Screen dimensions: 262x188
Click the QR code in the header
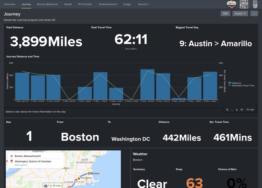pyautogui.click(x=244, y=4)
